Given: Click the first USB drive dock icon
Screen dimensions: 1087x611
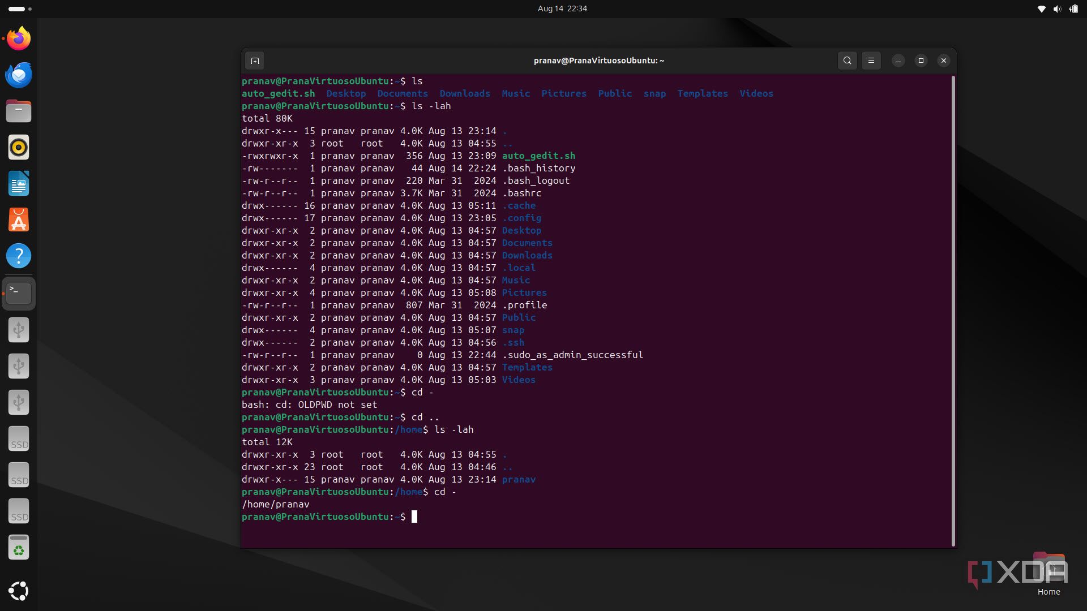Looking at the screenshot, I should [x=19, y=330].
